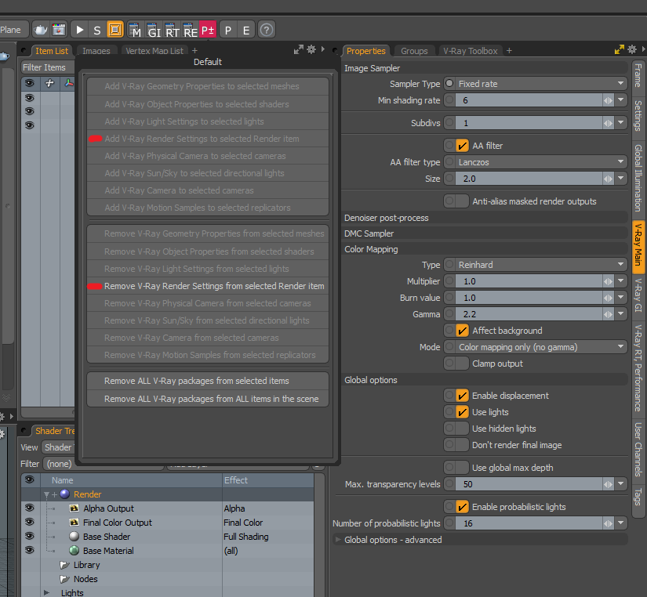The width and height of the screenshot is (647, 597).
Task: Open help with the question mark icon
Action: coord(267,30)
